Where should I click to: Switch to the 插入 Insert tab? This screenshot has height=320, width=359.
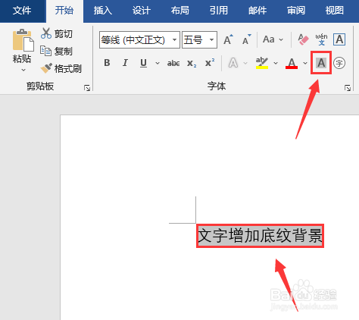(103, 11)
